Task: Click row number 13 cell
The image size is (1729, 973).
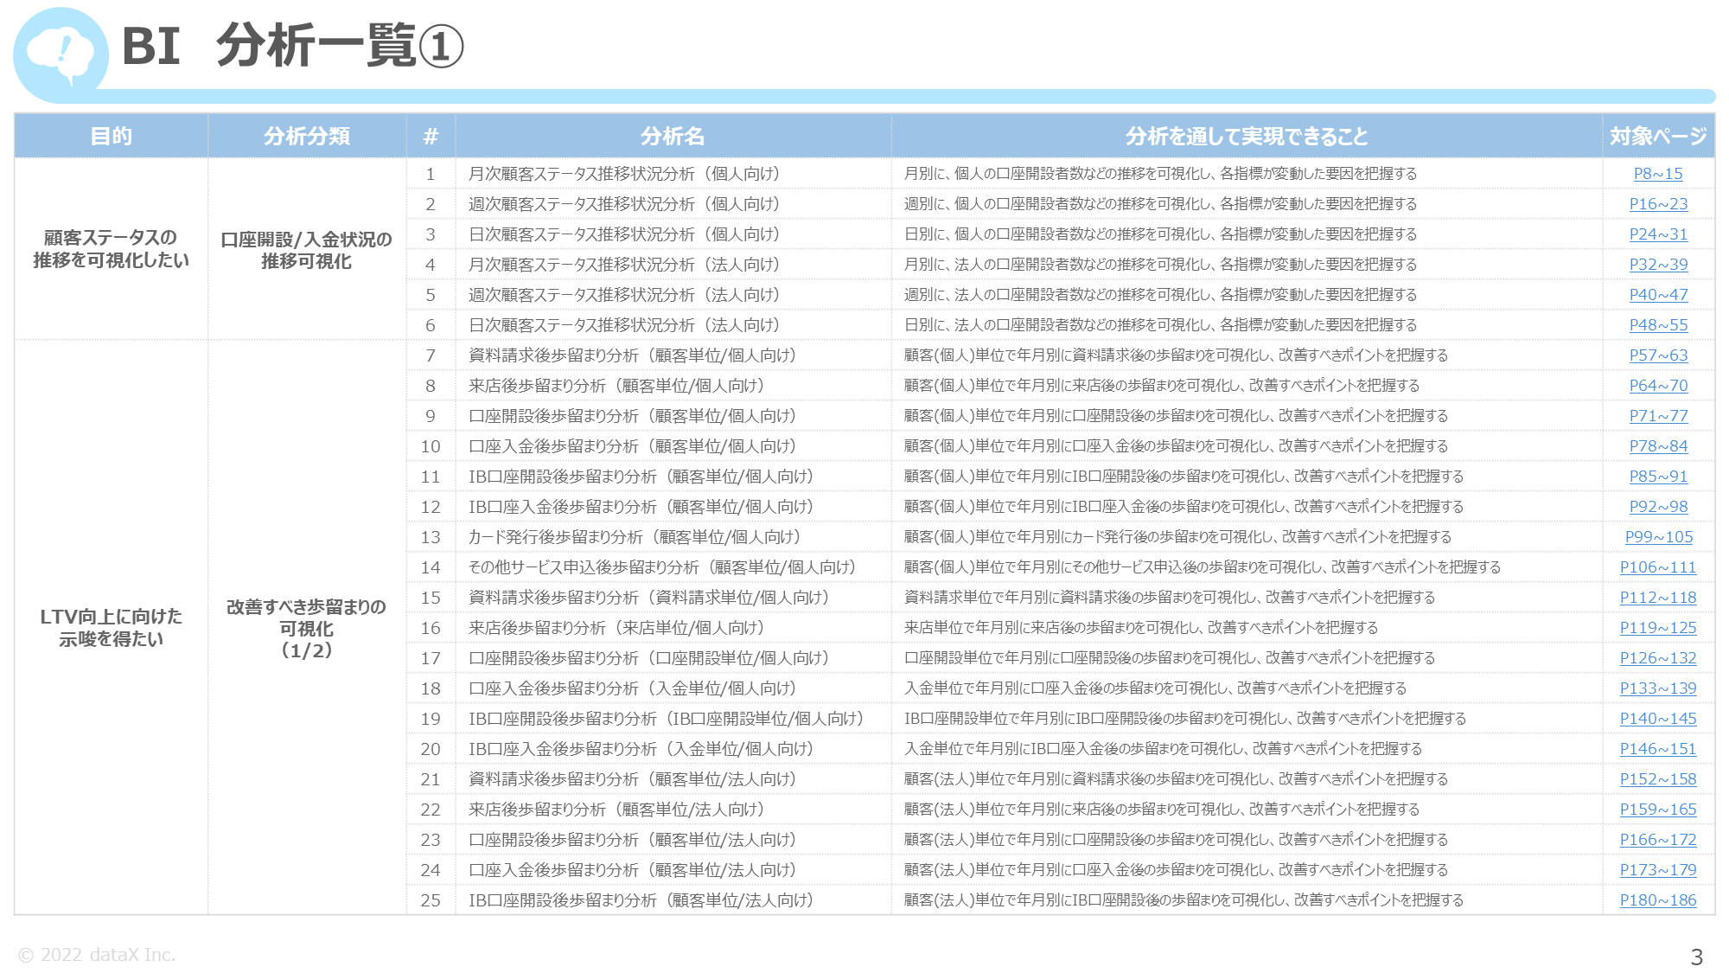Action: pos(431,537)
